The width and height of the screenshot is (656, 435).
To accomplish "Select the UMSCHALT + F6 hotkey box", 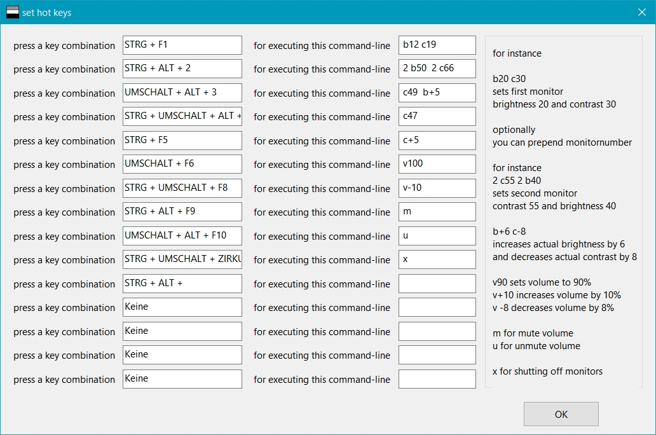I will (x=182, y=164).
